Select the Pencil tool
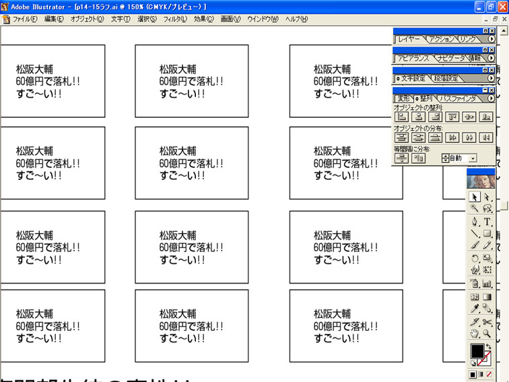This screenshot has width=509, height=382. pos(487,245)
